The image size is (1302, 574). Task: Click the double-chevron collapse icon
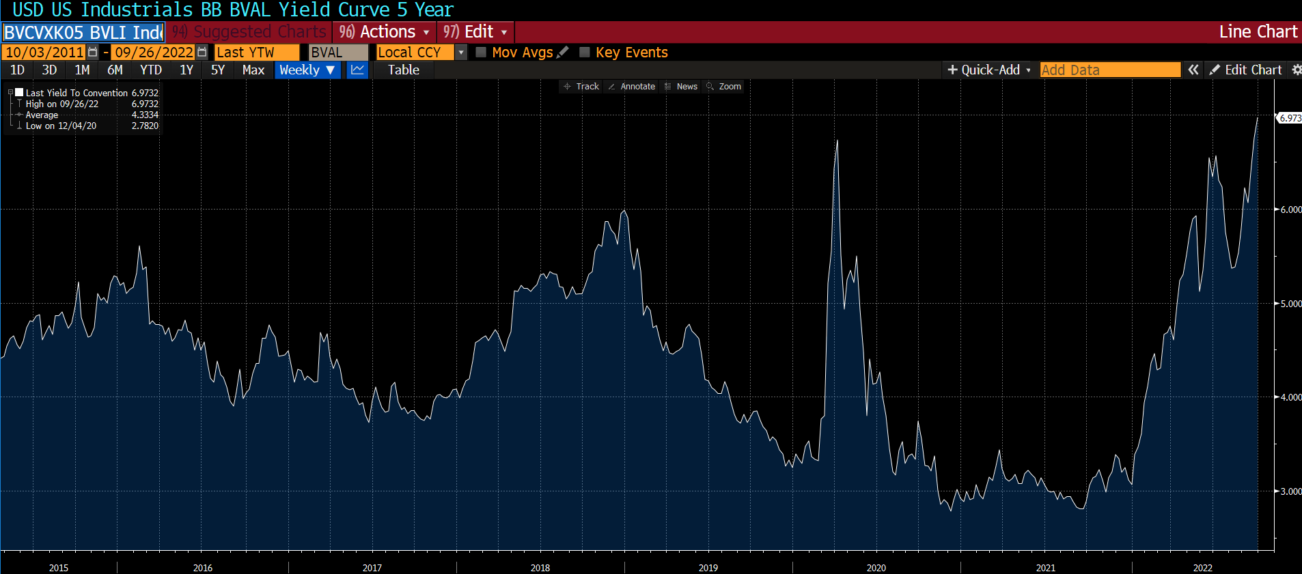(x=1193, y=70)
